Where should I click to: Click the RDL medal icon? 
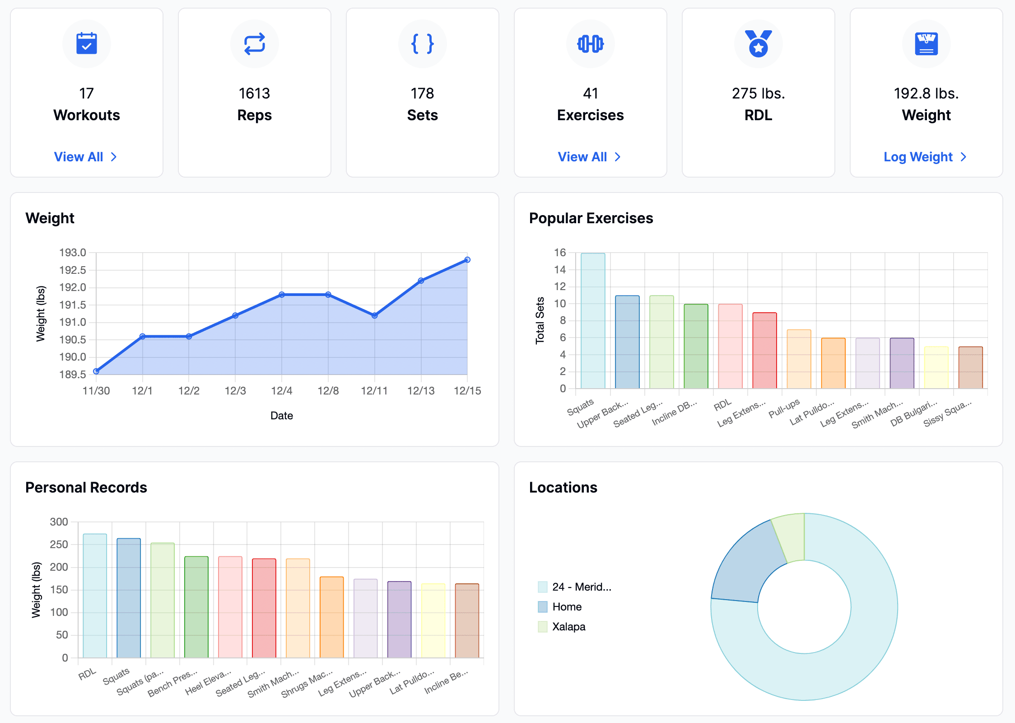coord(759,43)
